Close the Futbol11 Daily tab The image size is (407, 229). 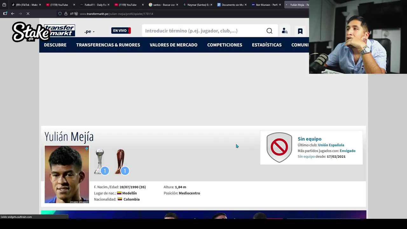pyautogui.click(x=108, y=5)
